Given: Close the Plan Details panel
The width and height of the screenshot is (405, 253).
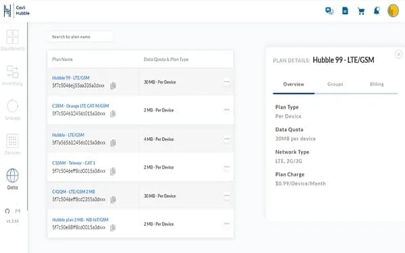Looking at the screenshot, I should [x=398, y=54].
